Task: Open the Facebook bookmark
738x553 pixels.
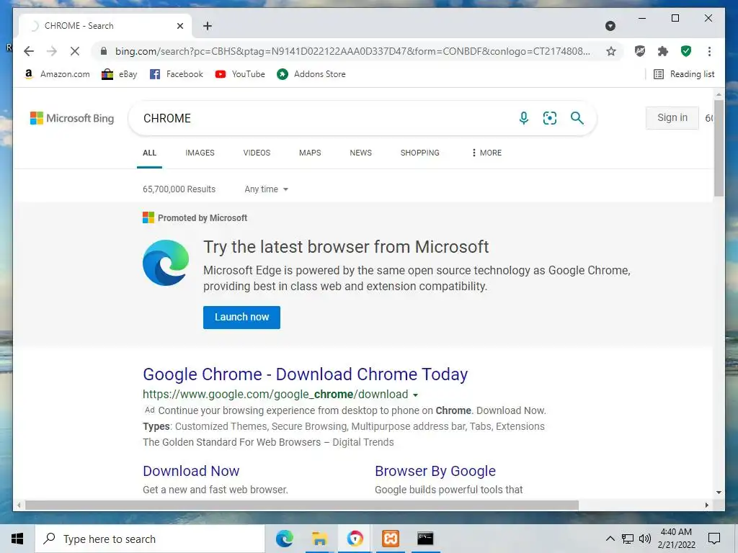Action: (x=177, y=74)
